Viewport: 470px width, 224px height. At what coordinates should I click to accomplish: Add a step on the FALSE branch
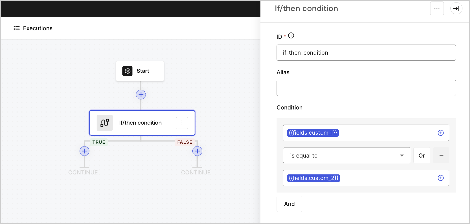(197, 151)
